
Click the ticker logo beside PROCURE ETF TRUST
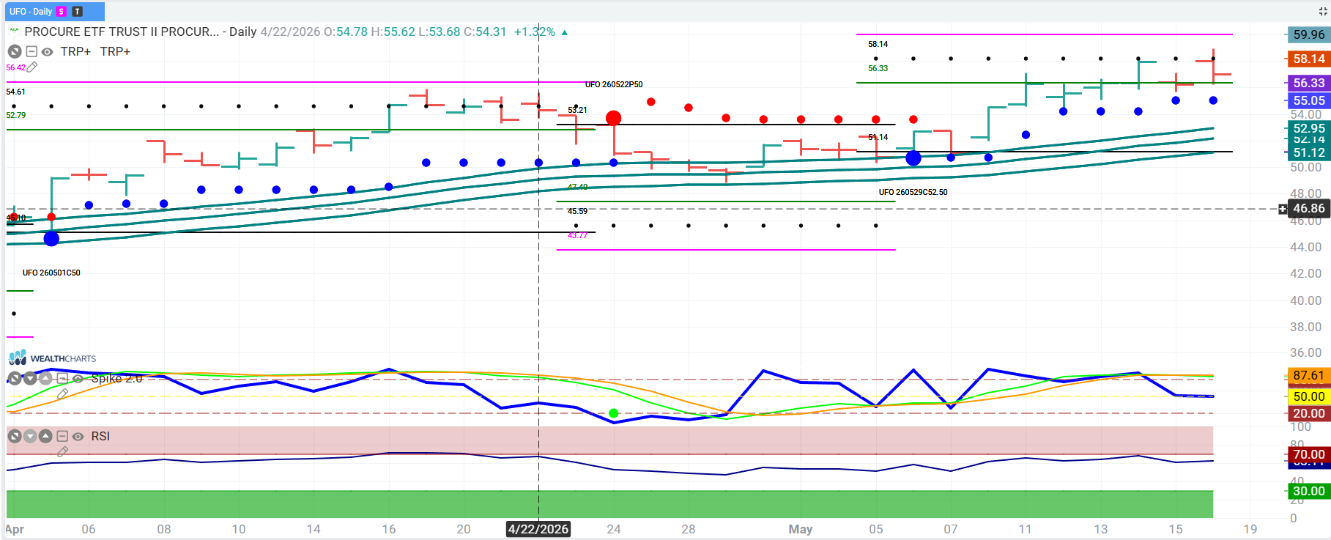point(14,31)
